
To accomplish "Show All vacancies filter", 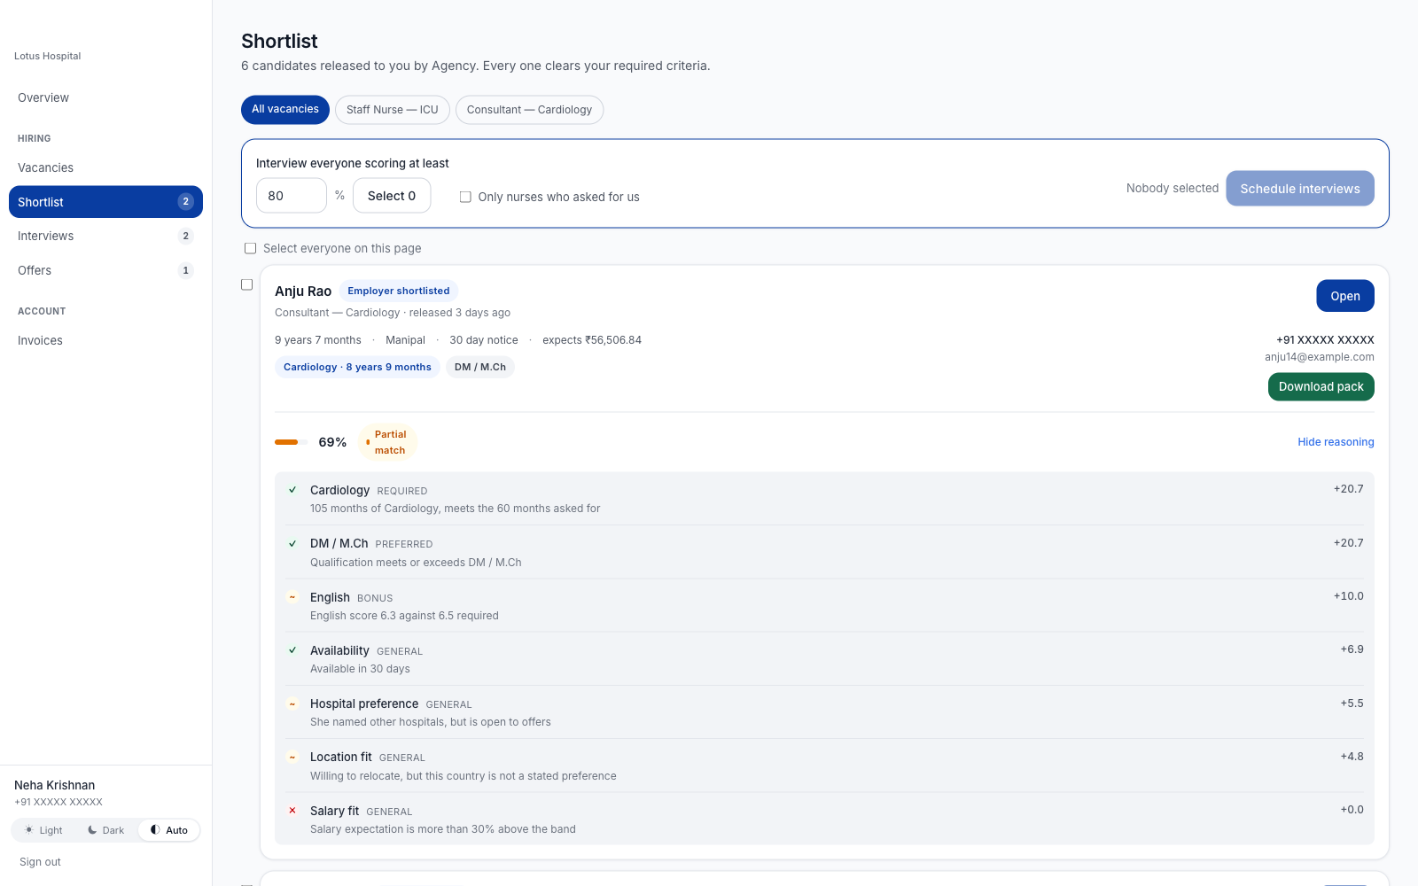I will [x=285, y=110].
